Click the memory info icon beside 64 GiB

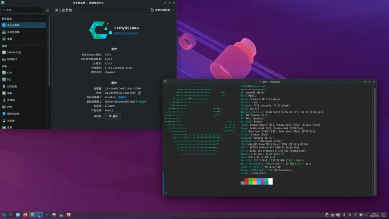(140, 93)
